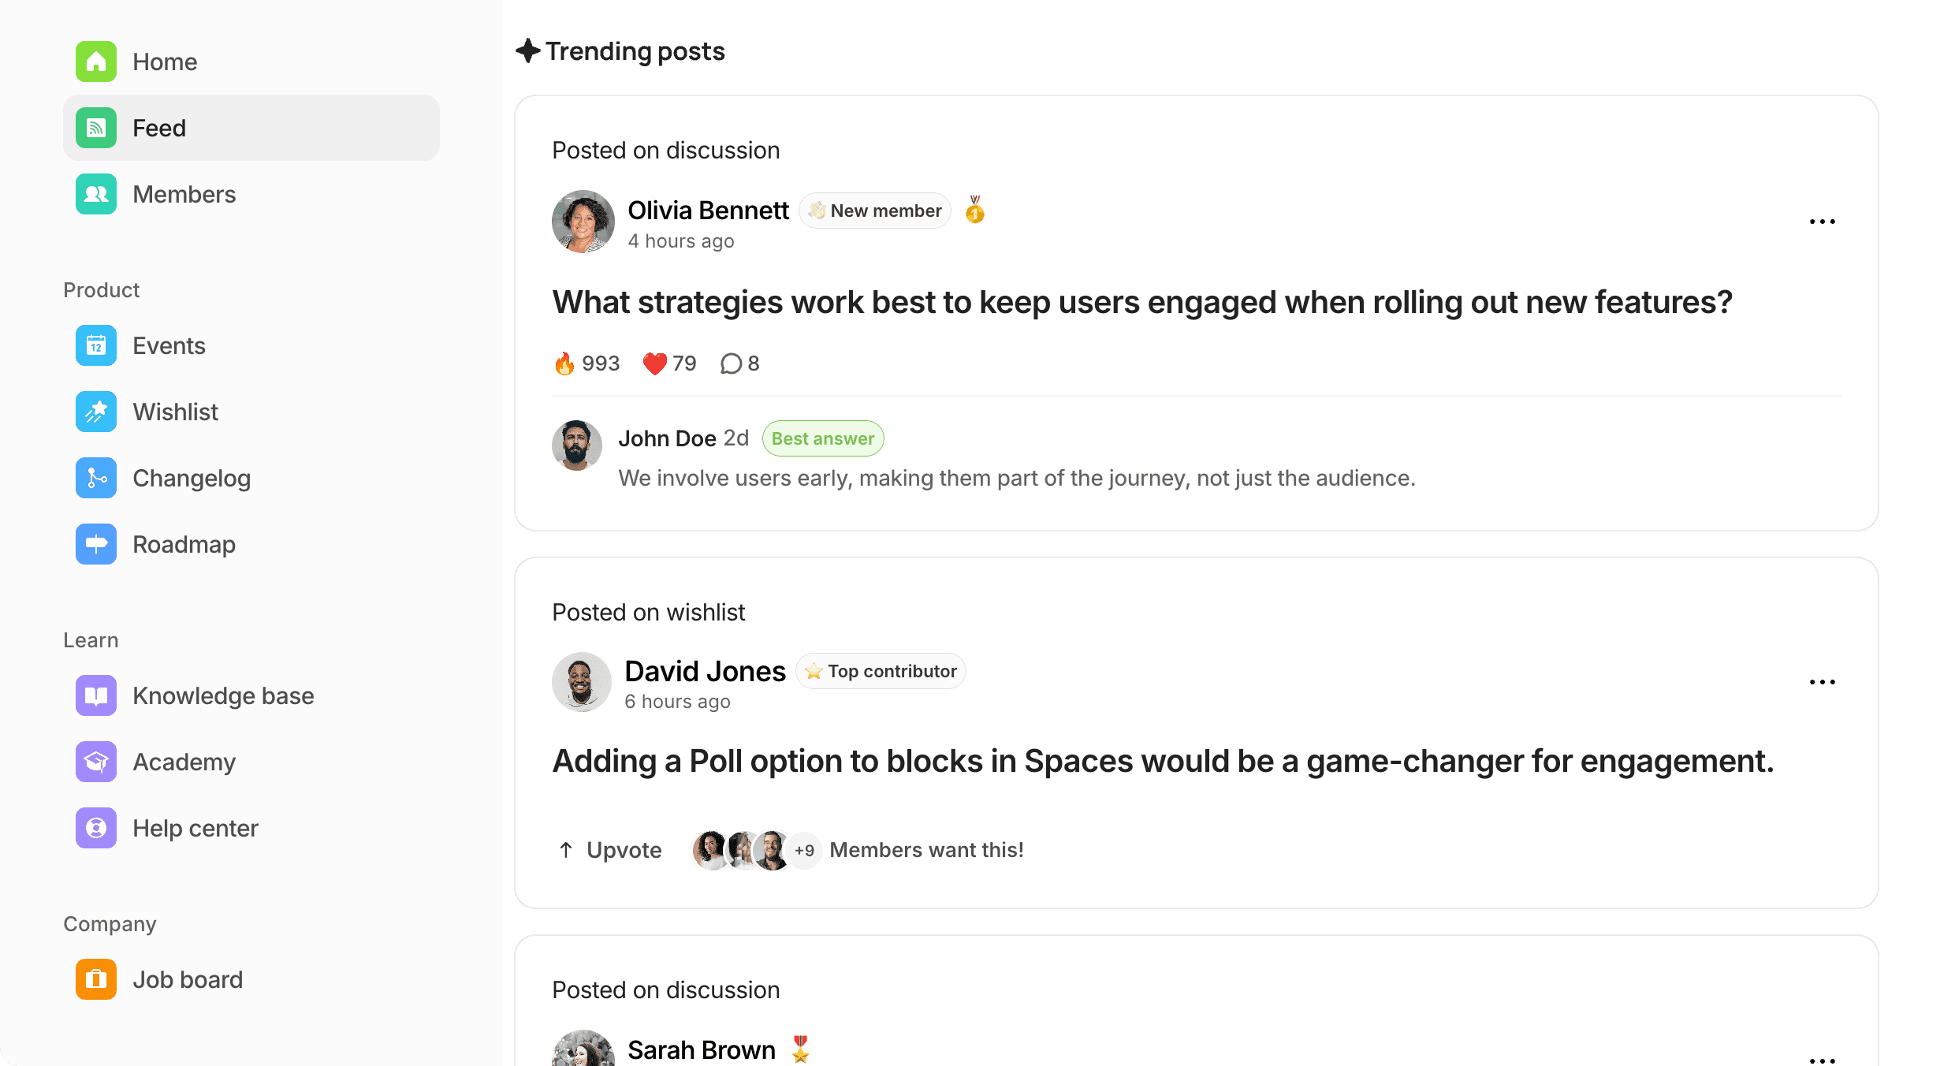The width and height of the screenshot is (1955, 1066).
Task: Click the Job board briefcase icon
Action: [x=96, y=979]
